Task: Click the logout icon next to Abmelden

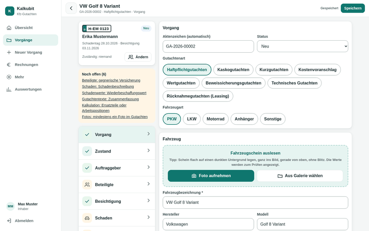Action: click(x=9, y=221)
